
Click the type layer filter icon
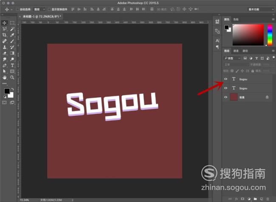click(x=256, y=58)
